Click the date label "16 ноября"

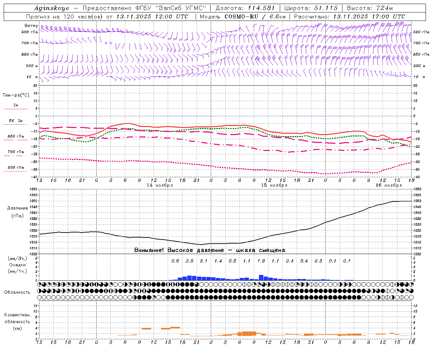[x=389, y=185]
